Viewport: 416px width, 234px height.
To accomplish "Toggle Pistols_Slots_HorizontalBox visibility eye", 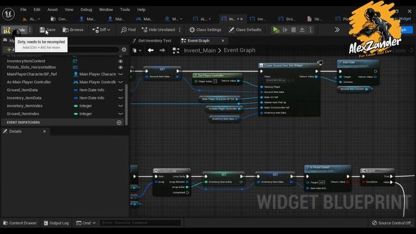I will tap(120, 68).
